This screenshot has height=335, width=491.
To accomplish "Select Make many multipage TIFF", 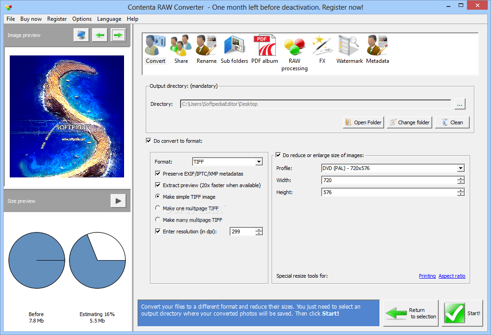I will pyautogui.click(x=158, y=219).
